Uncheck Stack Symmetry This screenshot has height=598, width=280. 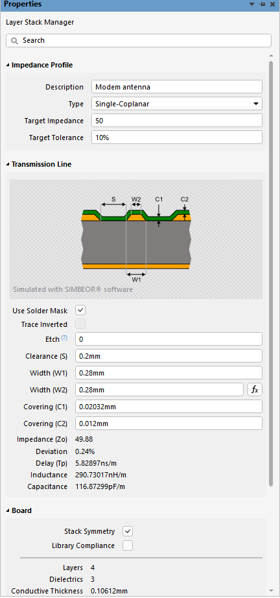click(x=128, y=531)
